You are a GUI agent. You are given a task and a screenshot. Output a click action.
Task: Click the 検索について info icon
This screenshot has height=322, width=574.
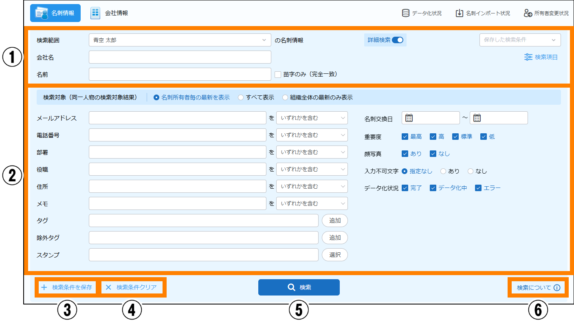click(x=557, y=288)
